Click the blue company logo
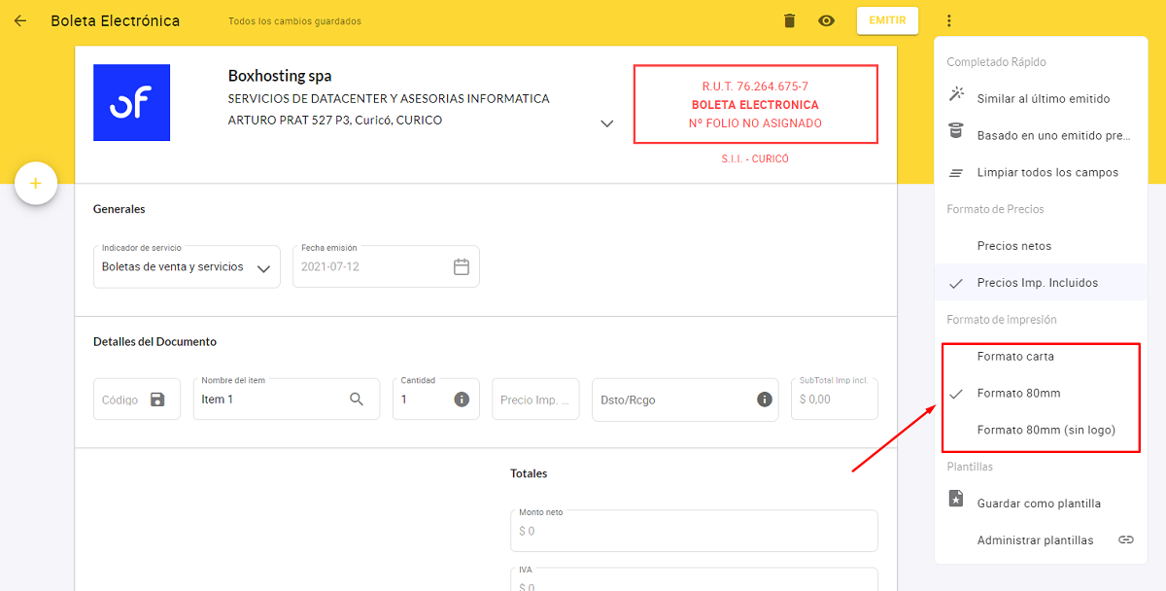This screenshot has height=591, width=1166. (x=131, y=102)
